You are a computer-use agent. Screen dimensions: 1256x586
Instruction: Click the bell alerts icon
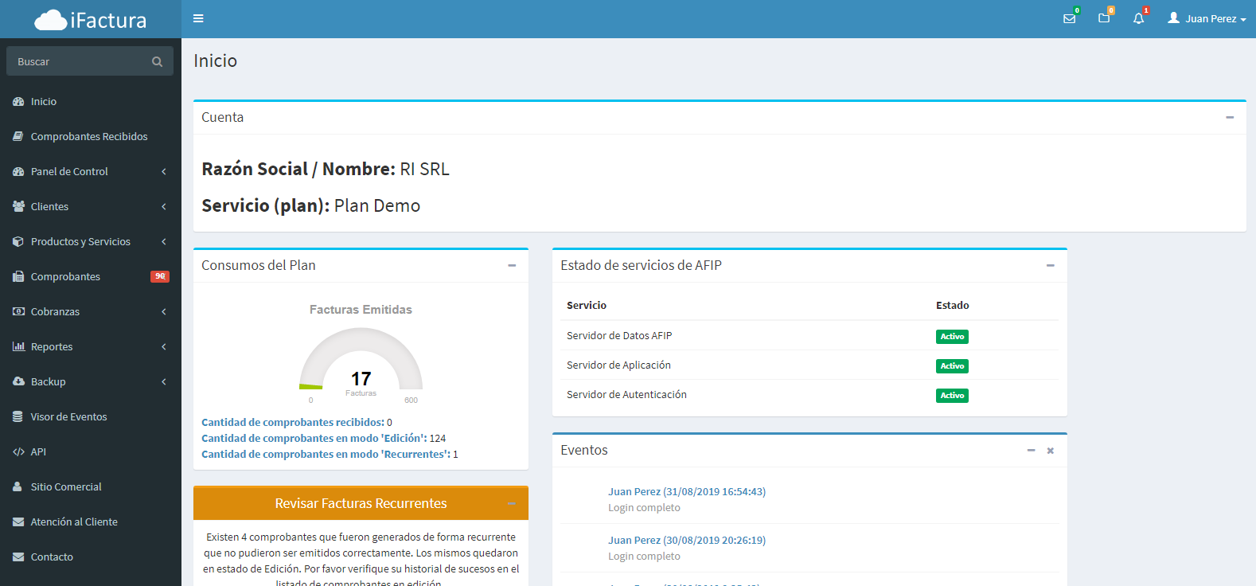click(1138, 18)
